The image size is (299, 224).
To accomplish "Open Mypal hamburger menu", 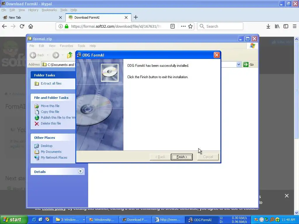I will 295,26.
